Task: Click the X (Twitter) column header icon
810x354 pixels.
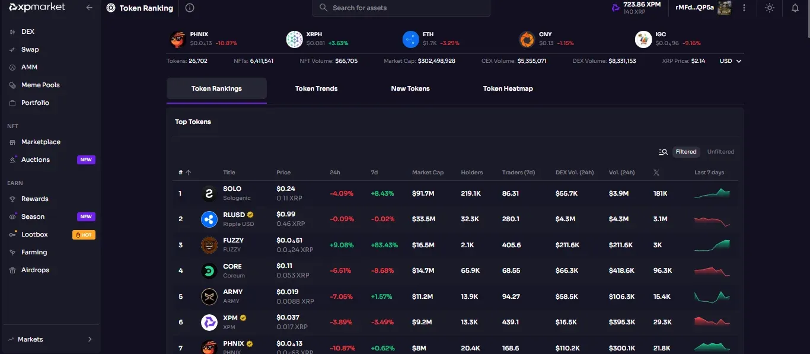Action: (x=656, y=173)
